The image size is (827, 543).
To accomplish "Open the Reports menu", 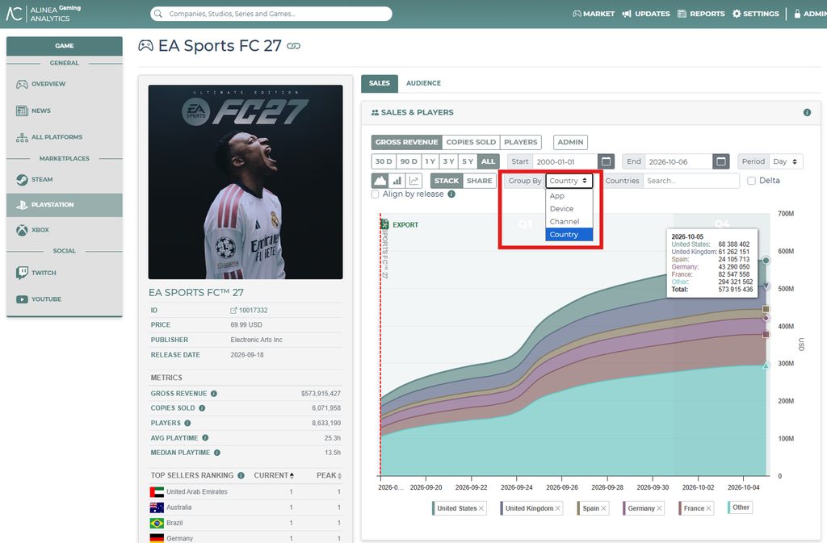I will pyautogui.click(x=701, y=14).
